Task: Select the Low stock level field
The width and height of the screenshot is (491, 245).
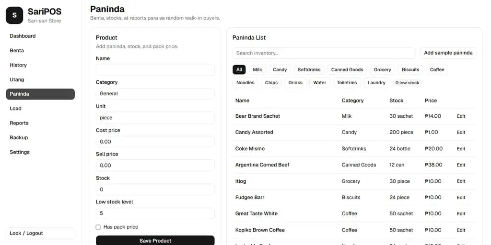Action: [x=155, y=213]
